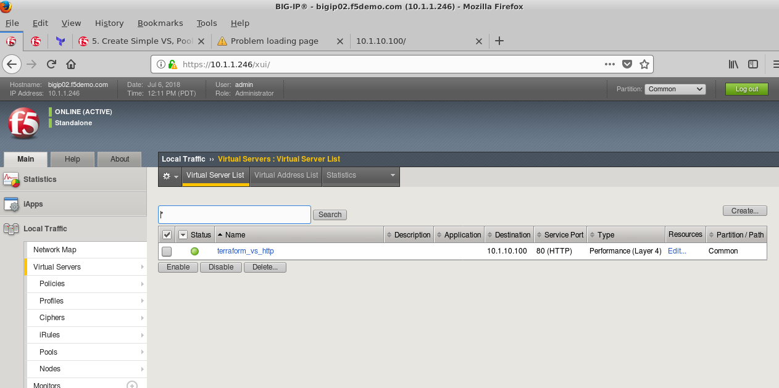Click the Local Traffic icon in sidebar
This screenshot has height=388, width=779.
click(11, 229)
